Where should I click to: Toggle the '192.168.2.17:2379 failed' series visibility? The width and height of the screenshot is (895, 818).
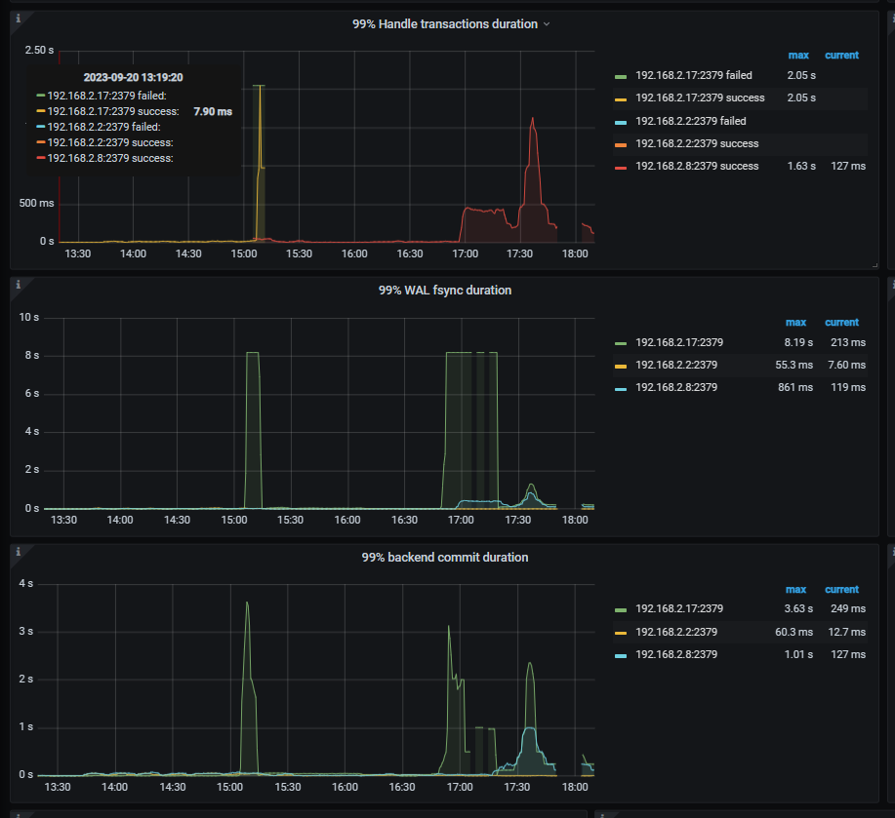click(x=693, y=75)
